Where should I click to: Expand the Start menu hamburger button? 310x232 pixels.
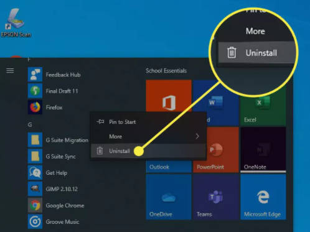10,71
